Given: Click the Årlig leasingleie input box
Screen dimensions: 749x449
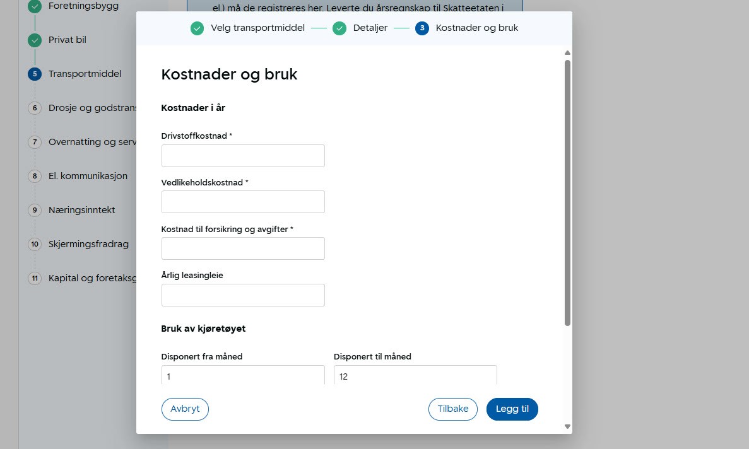Looking at the screenshot, I should (243, 295).
